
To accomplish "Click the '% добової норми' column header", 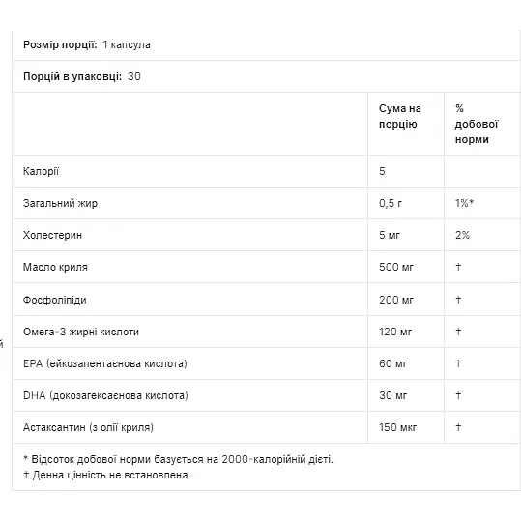I will pos(477,124).
